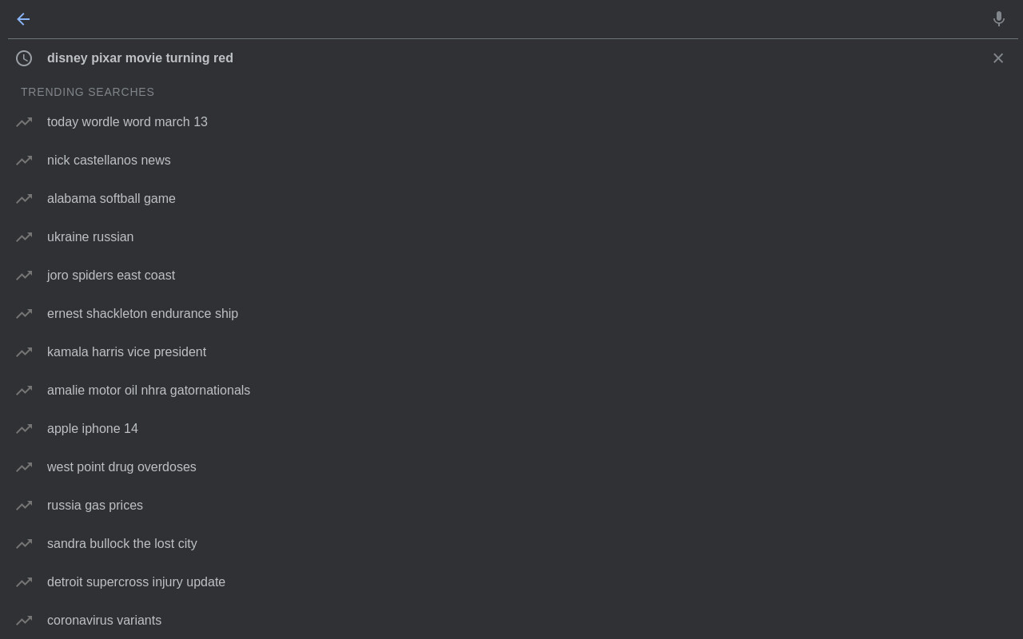Click the trending icon beside coronavirus variants
The width and height of the screenshot is (1023, 639).
click(24, 621)
